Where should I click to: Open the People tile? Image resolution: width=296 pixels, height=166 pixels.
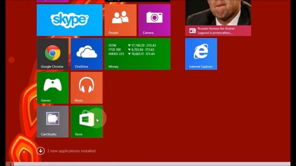[120, 20]
